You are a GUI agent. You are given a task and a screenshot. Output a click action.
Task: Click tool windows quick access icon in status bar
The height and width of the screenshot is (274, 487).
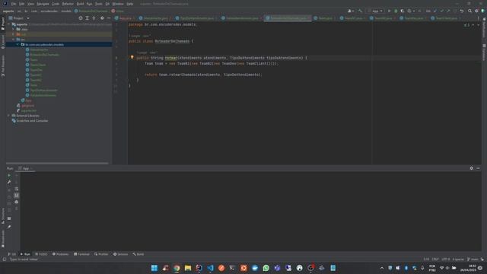pos(5,259)
